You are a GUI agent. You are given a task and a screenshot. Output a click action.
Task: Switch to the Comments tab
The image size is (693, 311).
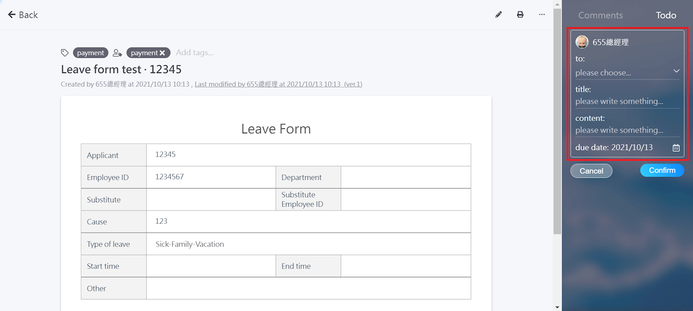600,15
